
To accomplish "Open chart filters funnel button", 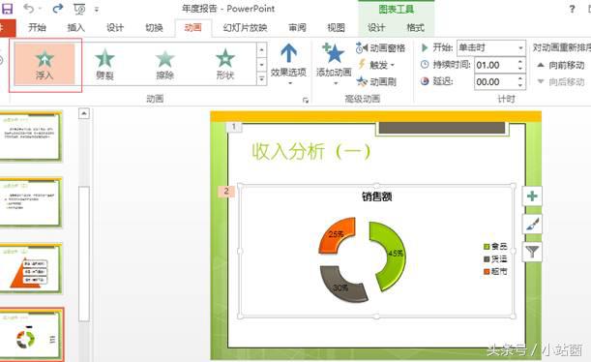I will (x=532, y=251).
